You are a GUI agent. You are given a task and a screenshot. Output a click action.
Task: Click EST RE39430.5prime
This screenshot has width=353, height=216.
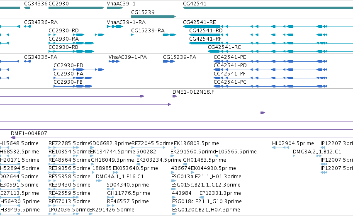coord(69,185)
